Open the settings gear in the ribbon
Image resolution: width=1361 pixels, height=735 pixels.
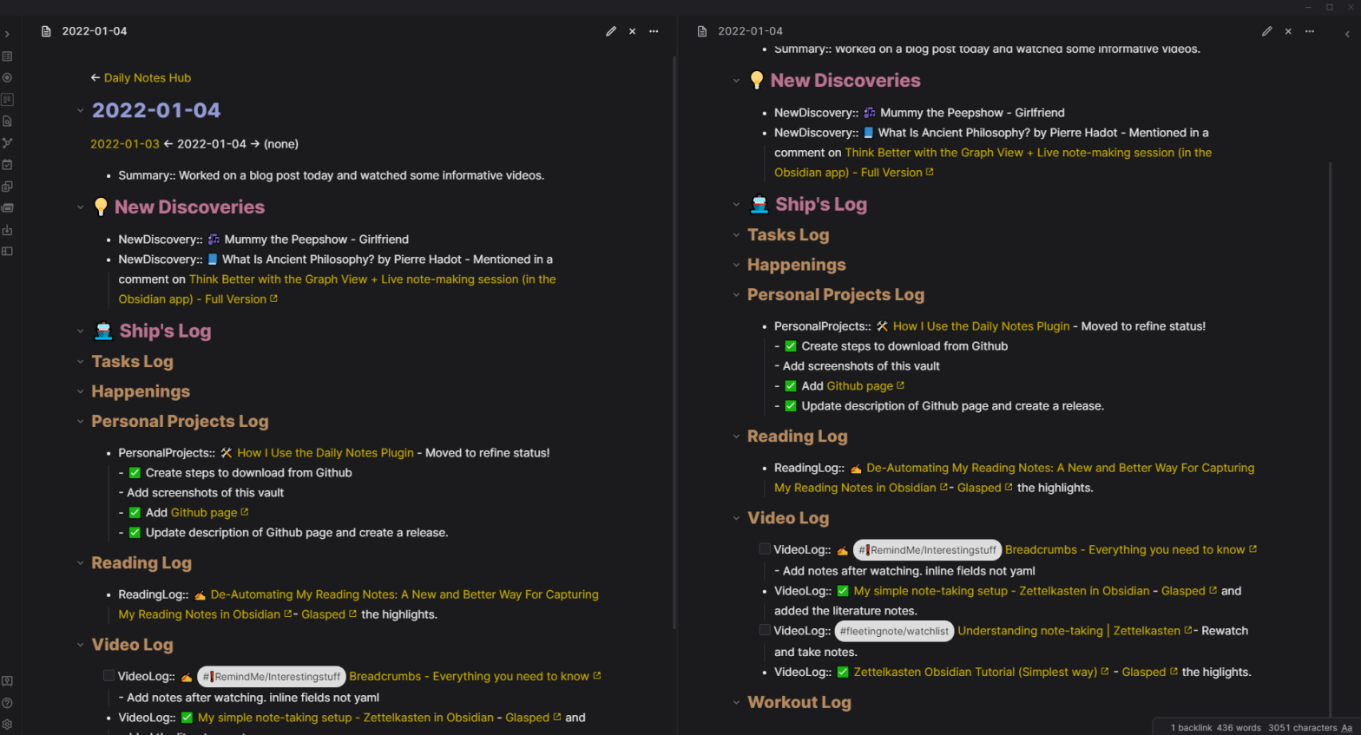pos(7,725)
